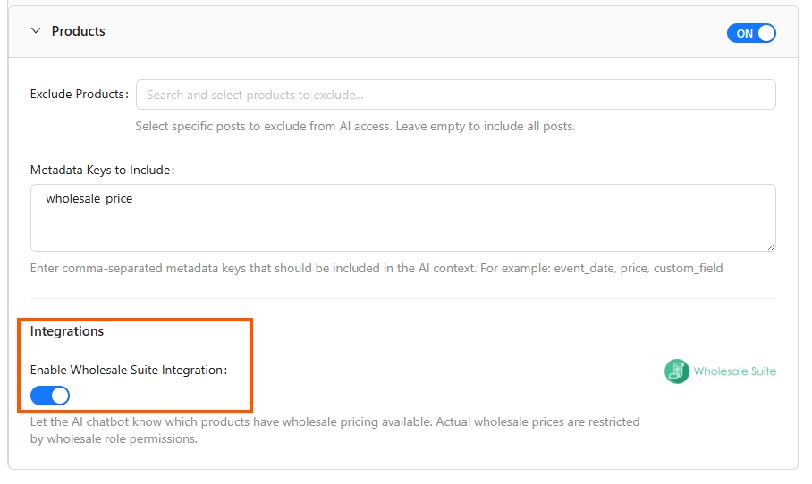Focus the Exclude Products search field
Viewport: 812px width, 484px height.
[x=455, y=95]
